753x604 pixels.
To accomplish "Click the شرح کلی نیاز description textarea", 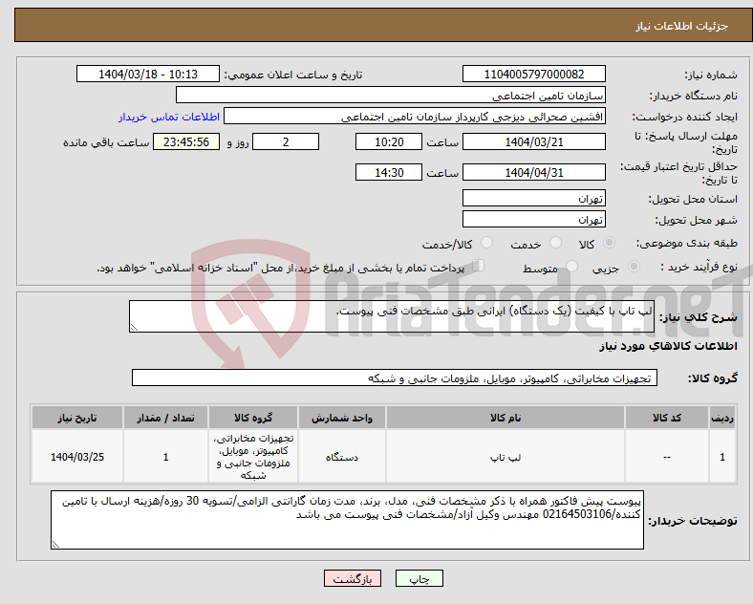I will 392,316.
